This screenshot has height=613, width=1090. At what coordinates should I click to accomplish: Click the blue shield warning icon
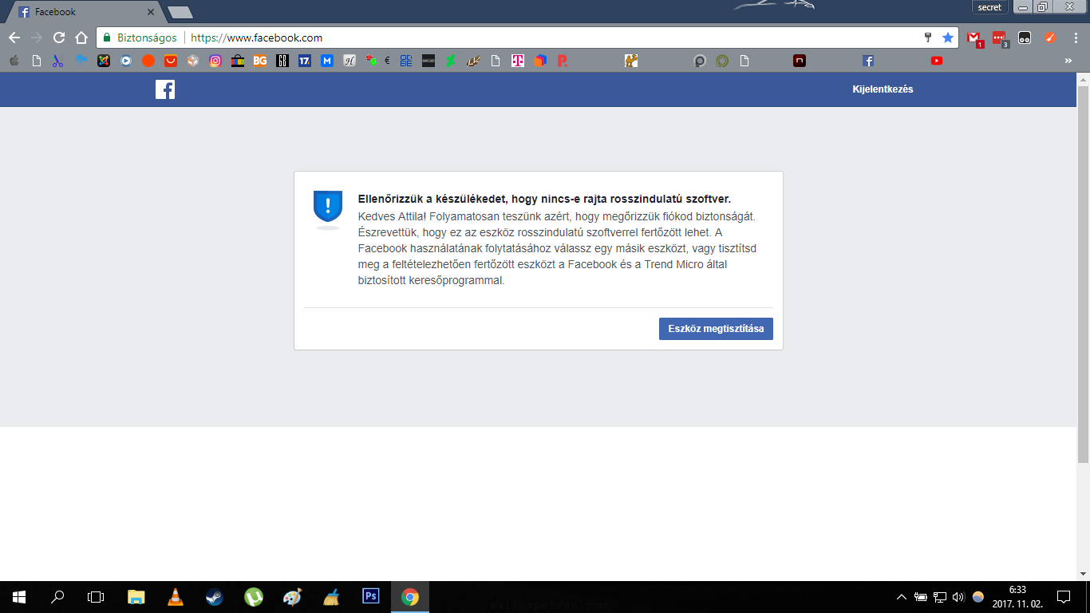coord(328,207)
